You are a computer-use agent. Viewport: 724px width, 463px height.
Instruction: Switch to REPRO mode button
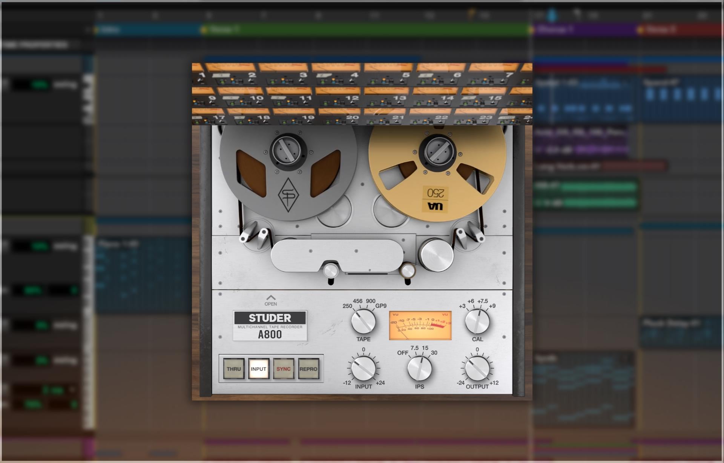coord(308,369)
